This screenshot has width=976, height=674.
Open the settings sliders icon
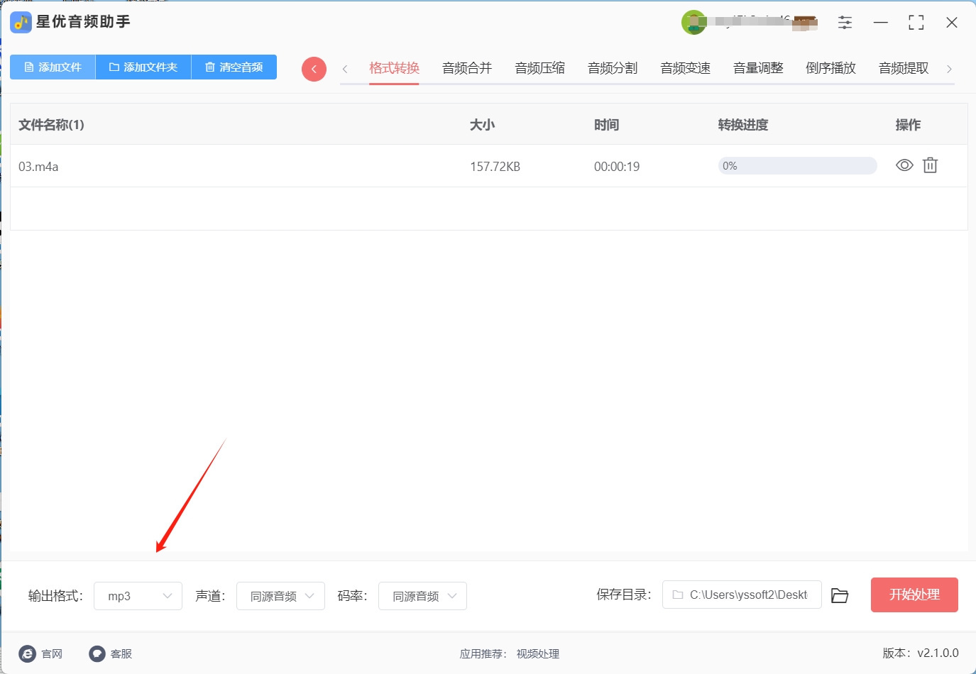tap(845, 22)
